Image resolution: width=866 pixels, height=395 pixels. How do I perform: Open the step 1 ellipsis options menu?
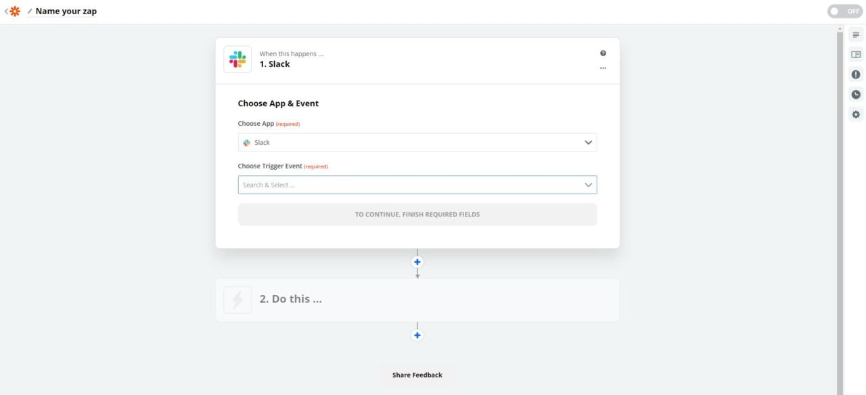(x=603, y=68)
